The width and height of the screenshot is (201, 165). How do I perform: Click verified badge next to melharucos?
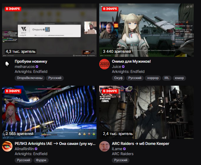coord(37,67)
